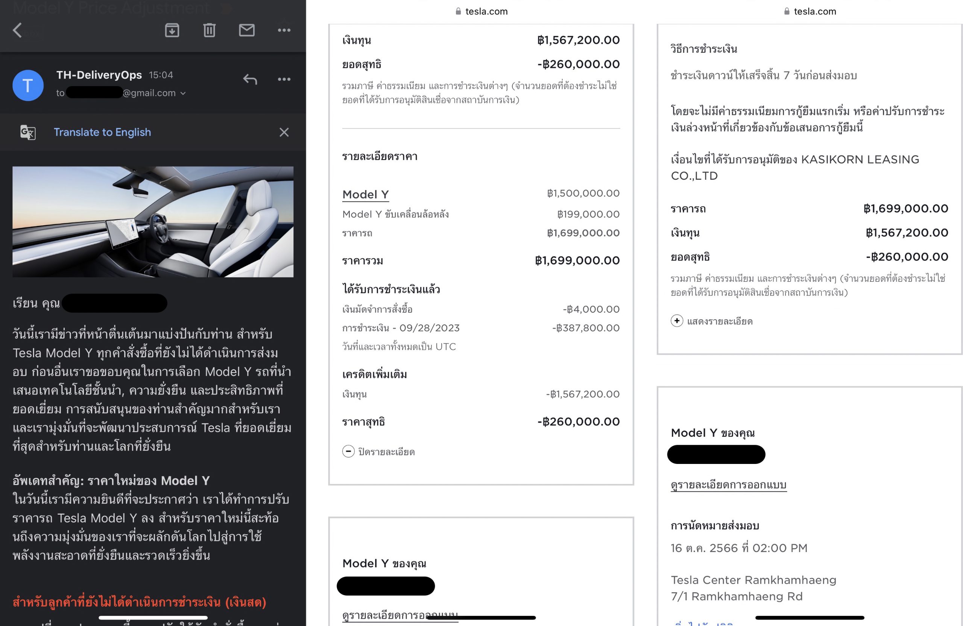
Task: Open design details link in right panel
Action: click(728, 485)
